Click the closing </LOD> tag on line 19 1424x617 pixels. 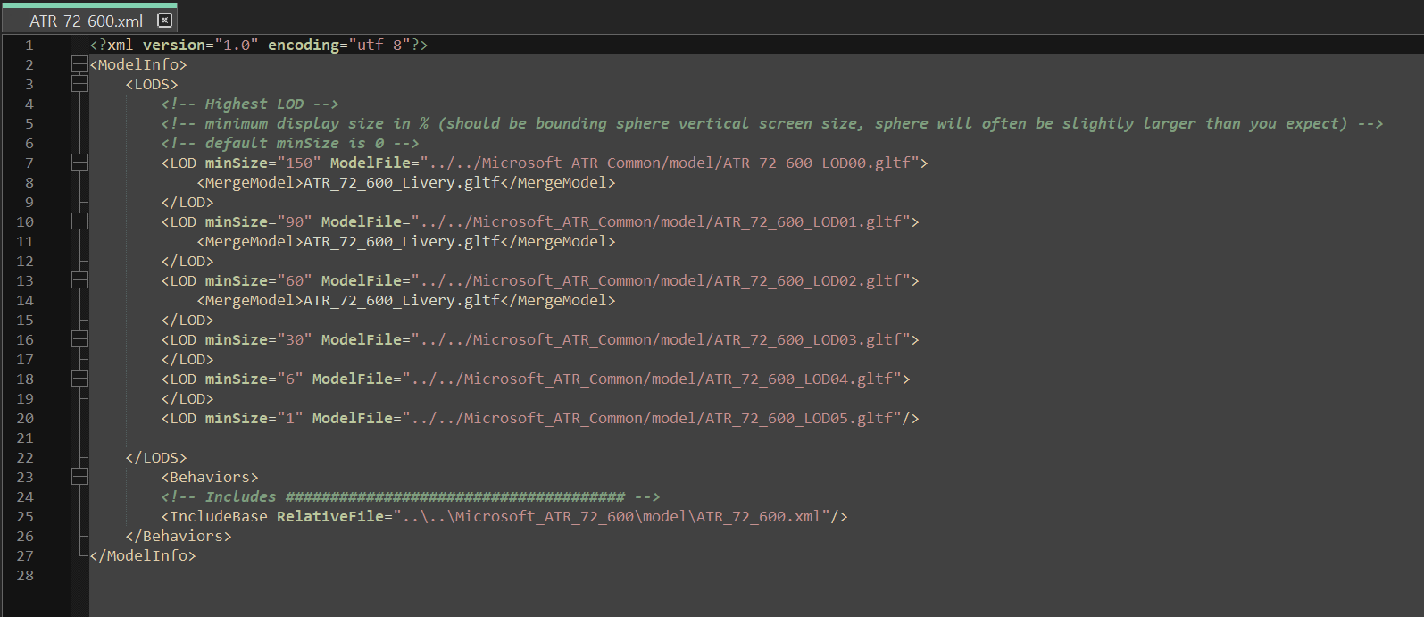[187, 398]
